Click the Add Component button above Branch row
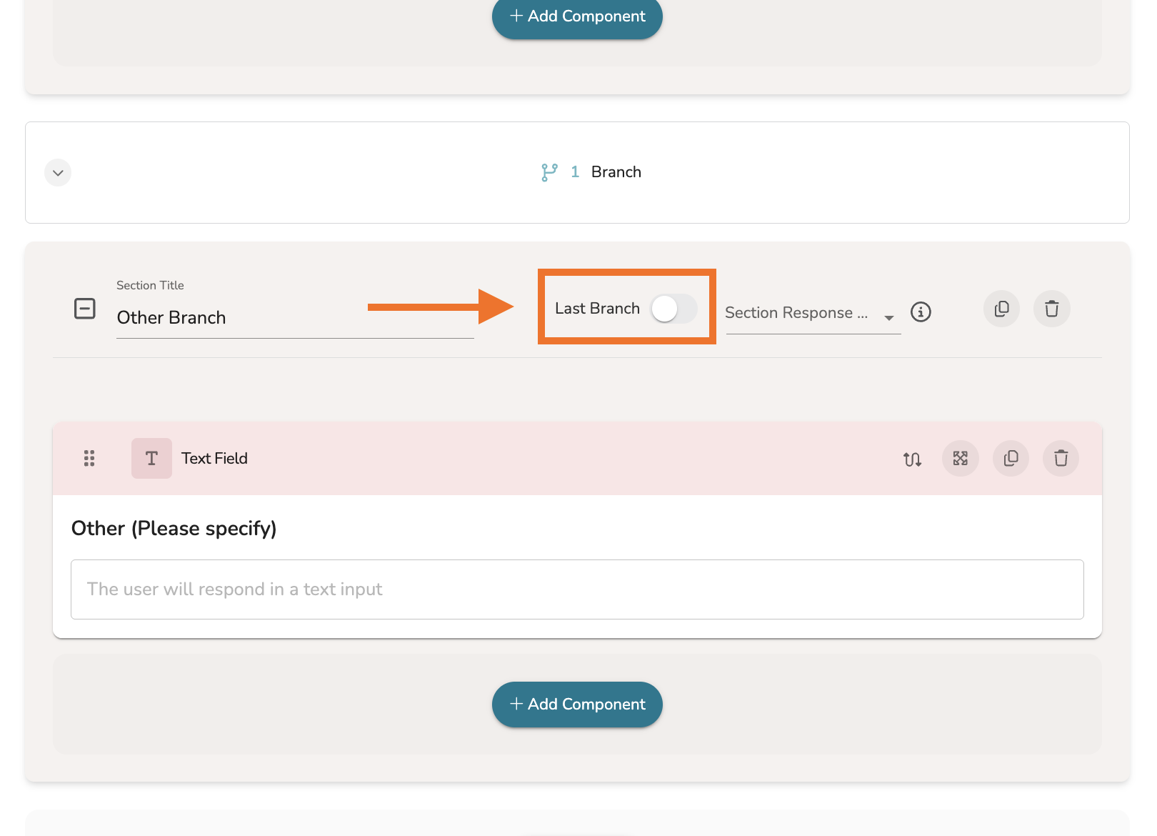 pos(577,16)
